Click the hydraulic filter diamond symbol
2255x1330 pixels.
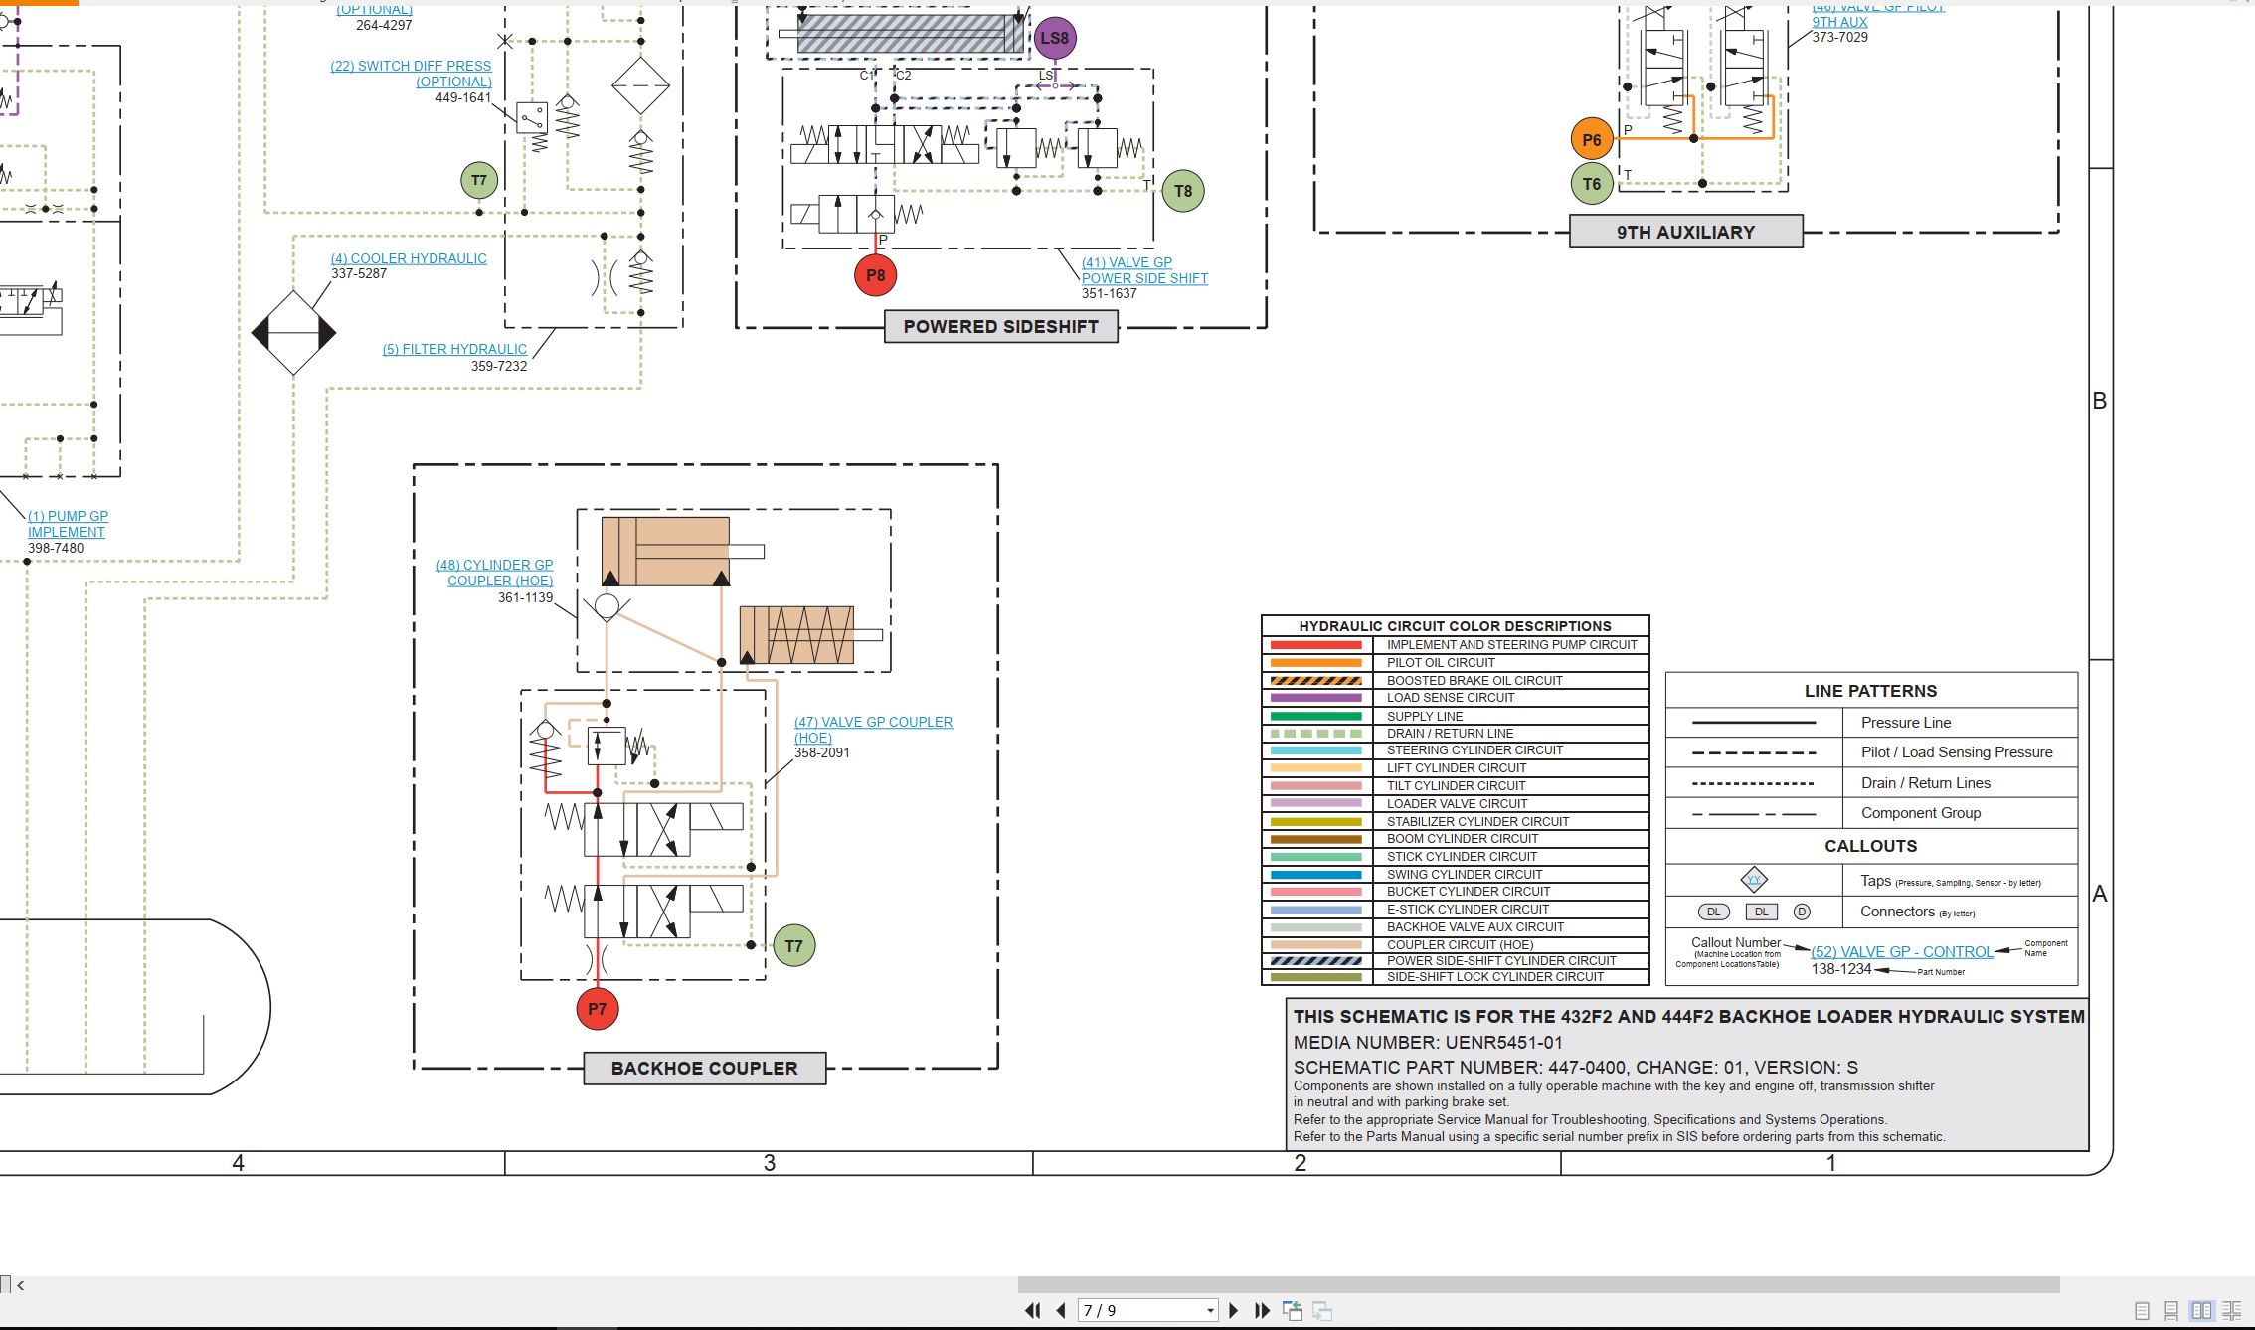[x=640, y=85]
